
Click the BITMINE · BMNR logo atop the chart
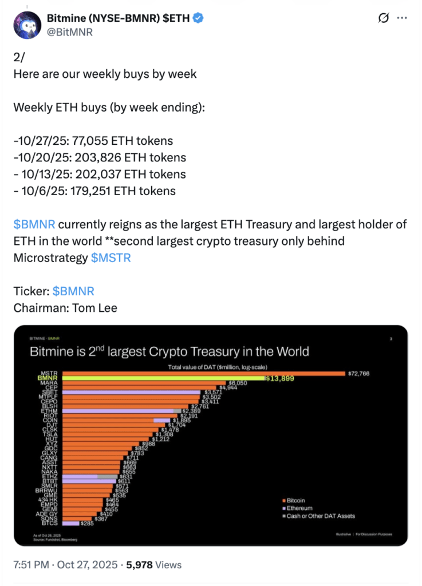pyautogui.click(x=45, y=339)
